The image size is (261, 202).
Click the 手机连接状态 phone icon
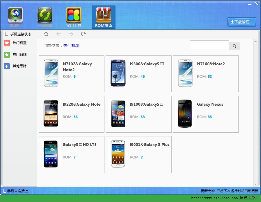(x=7, y=34)
